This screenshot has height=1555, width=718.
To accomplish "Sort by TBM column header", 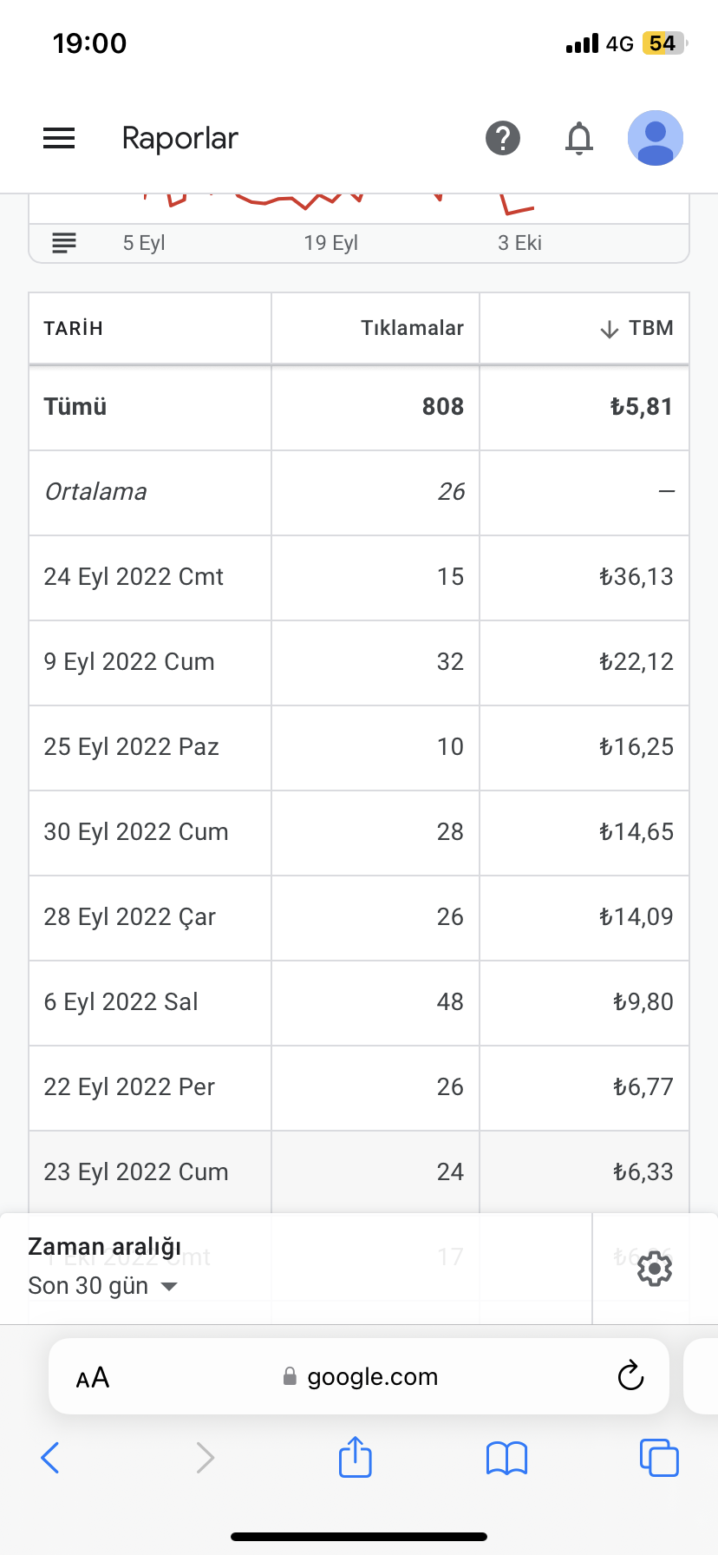I will [636, 329].
